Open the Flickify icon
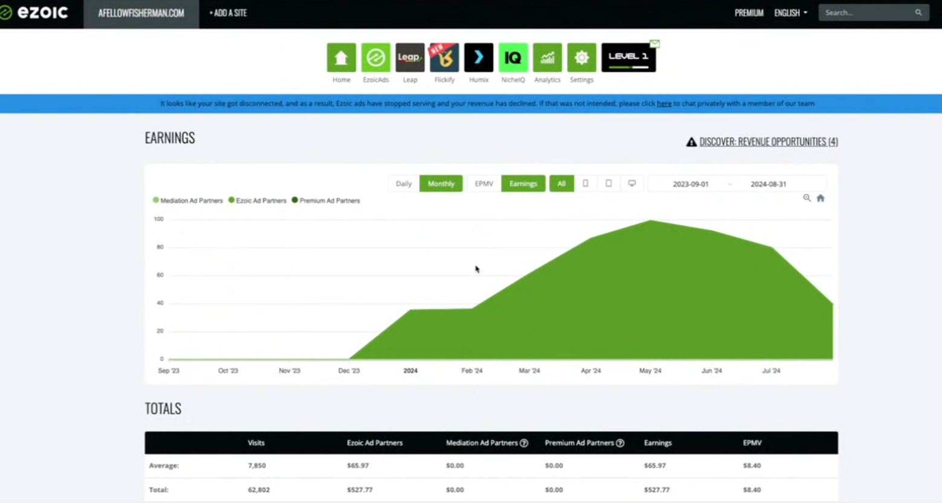The height and width of the screenshot is (503, 942). [445, 57]
